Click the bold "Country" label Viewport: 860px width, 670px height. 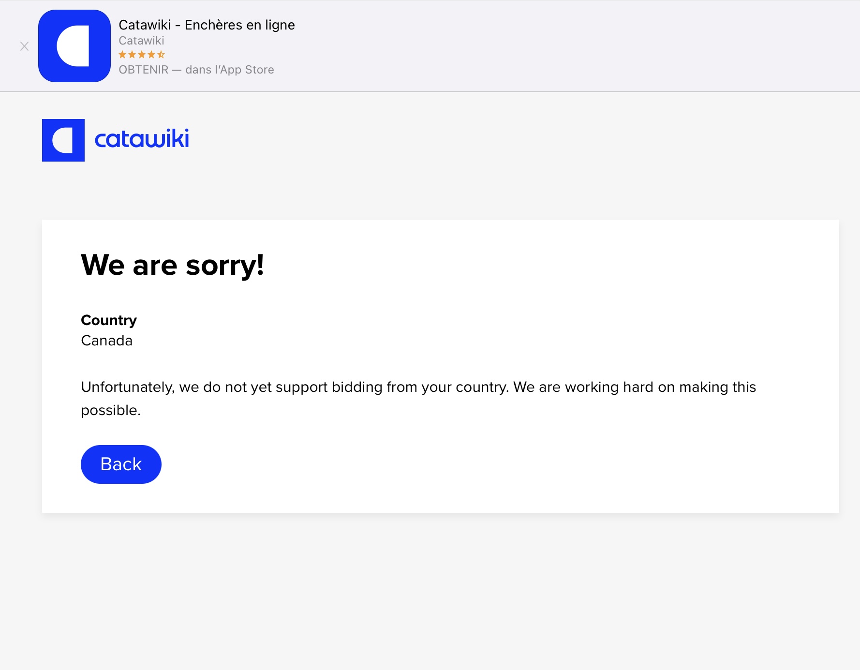109,320
